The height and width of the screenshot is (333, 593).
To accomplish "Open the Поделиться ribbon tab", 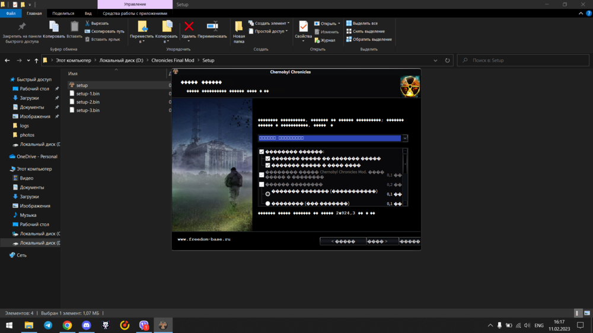I will pyautogui.click(x=63, y=13).
